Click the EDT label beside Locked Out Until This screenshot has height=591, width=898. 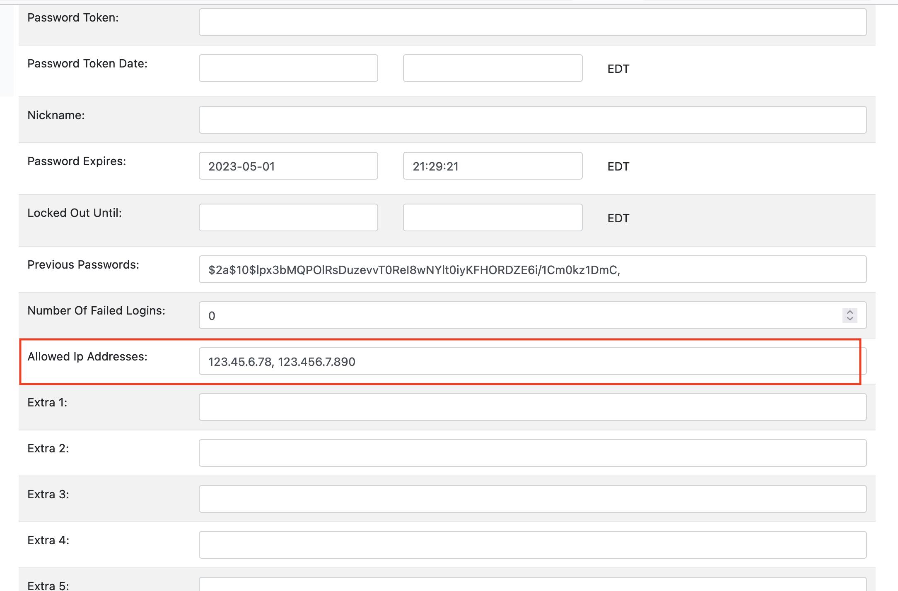(618, 219)
